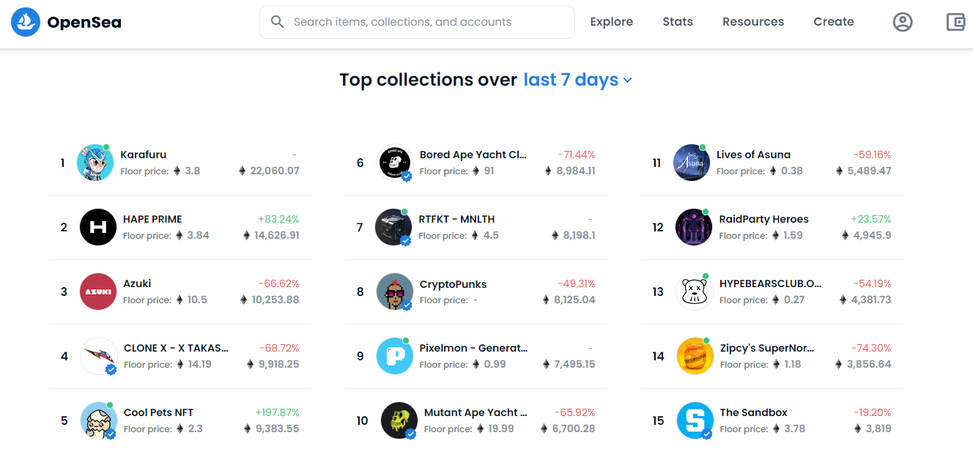This screenshot has height=449, width=973.
Task: Click the Create link
Action: [x=833, y=22]
